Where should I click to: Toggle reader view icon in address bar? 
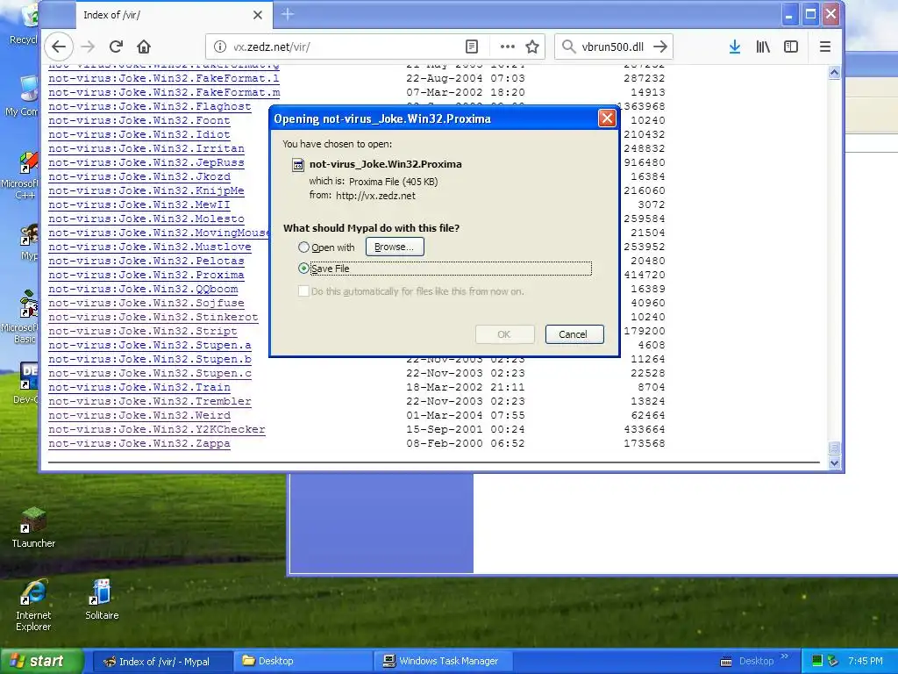pyautogui.click(x=471, y=47)
